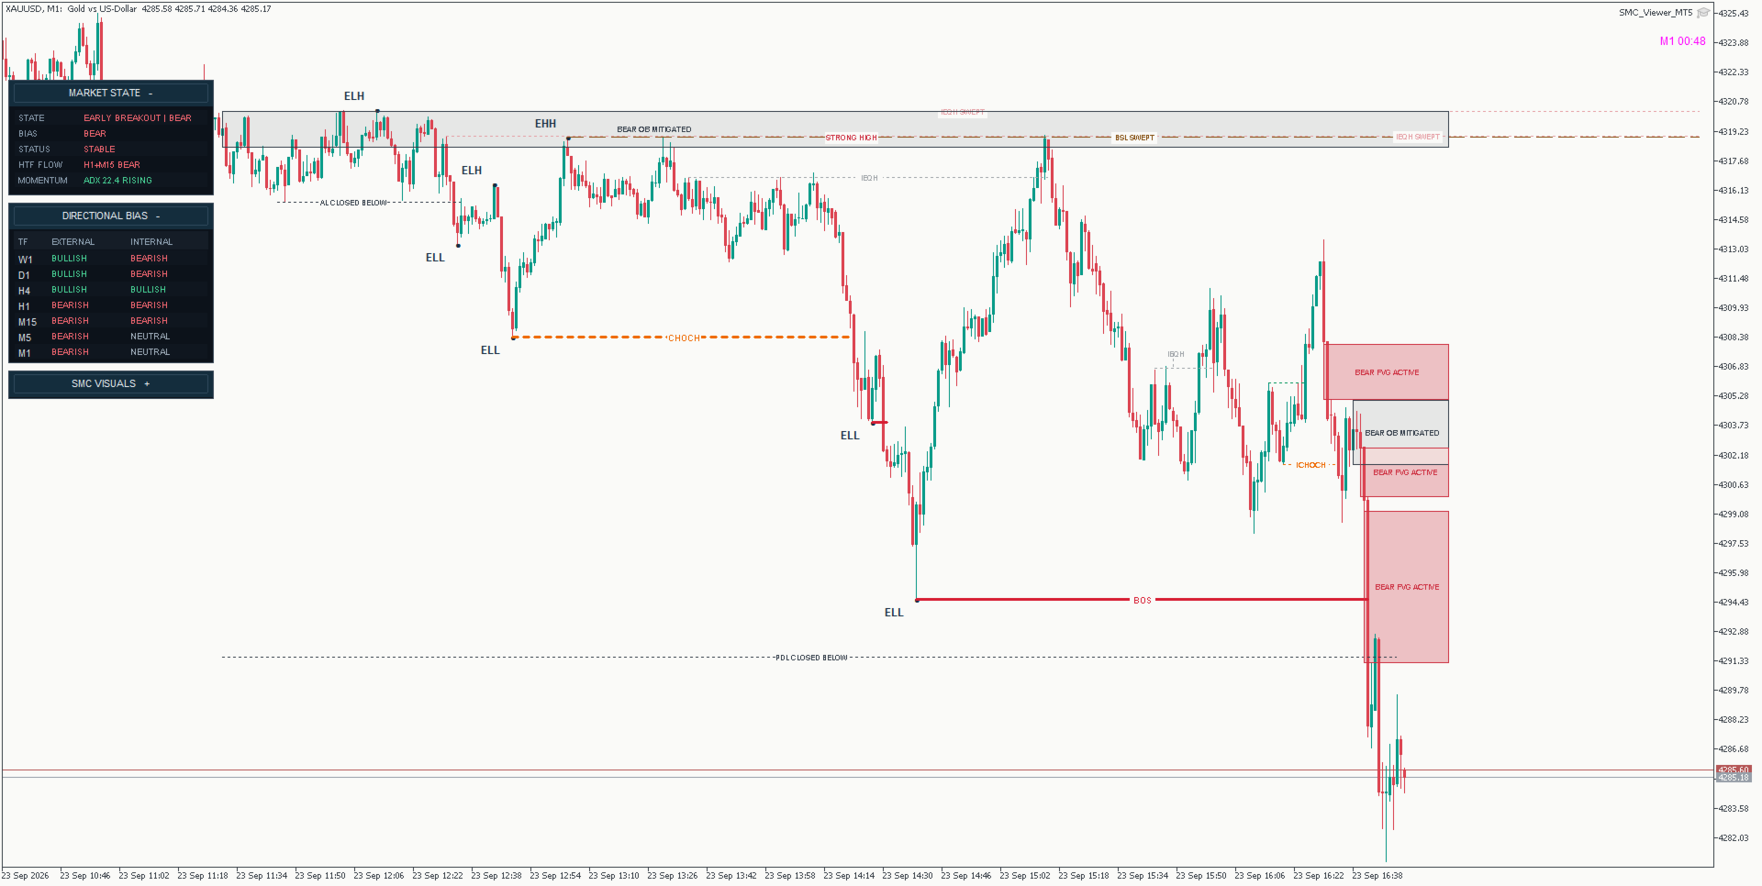Click the ICHOCH label near the right
Screen dimensions: 1762x886
click(x=1310, y=465)
